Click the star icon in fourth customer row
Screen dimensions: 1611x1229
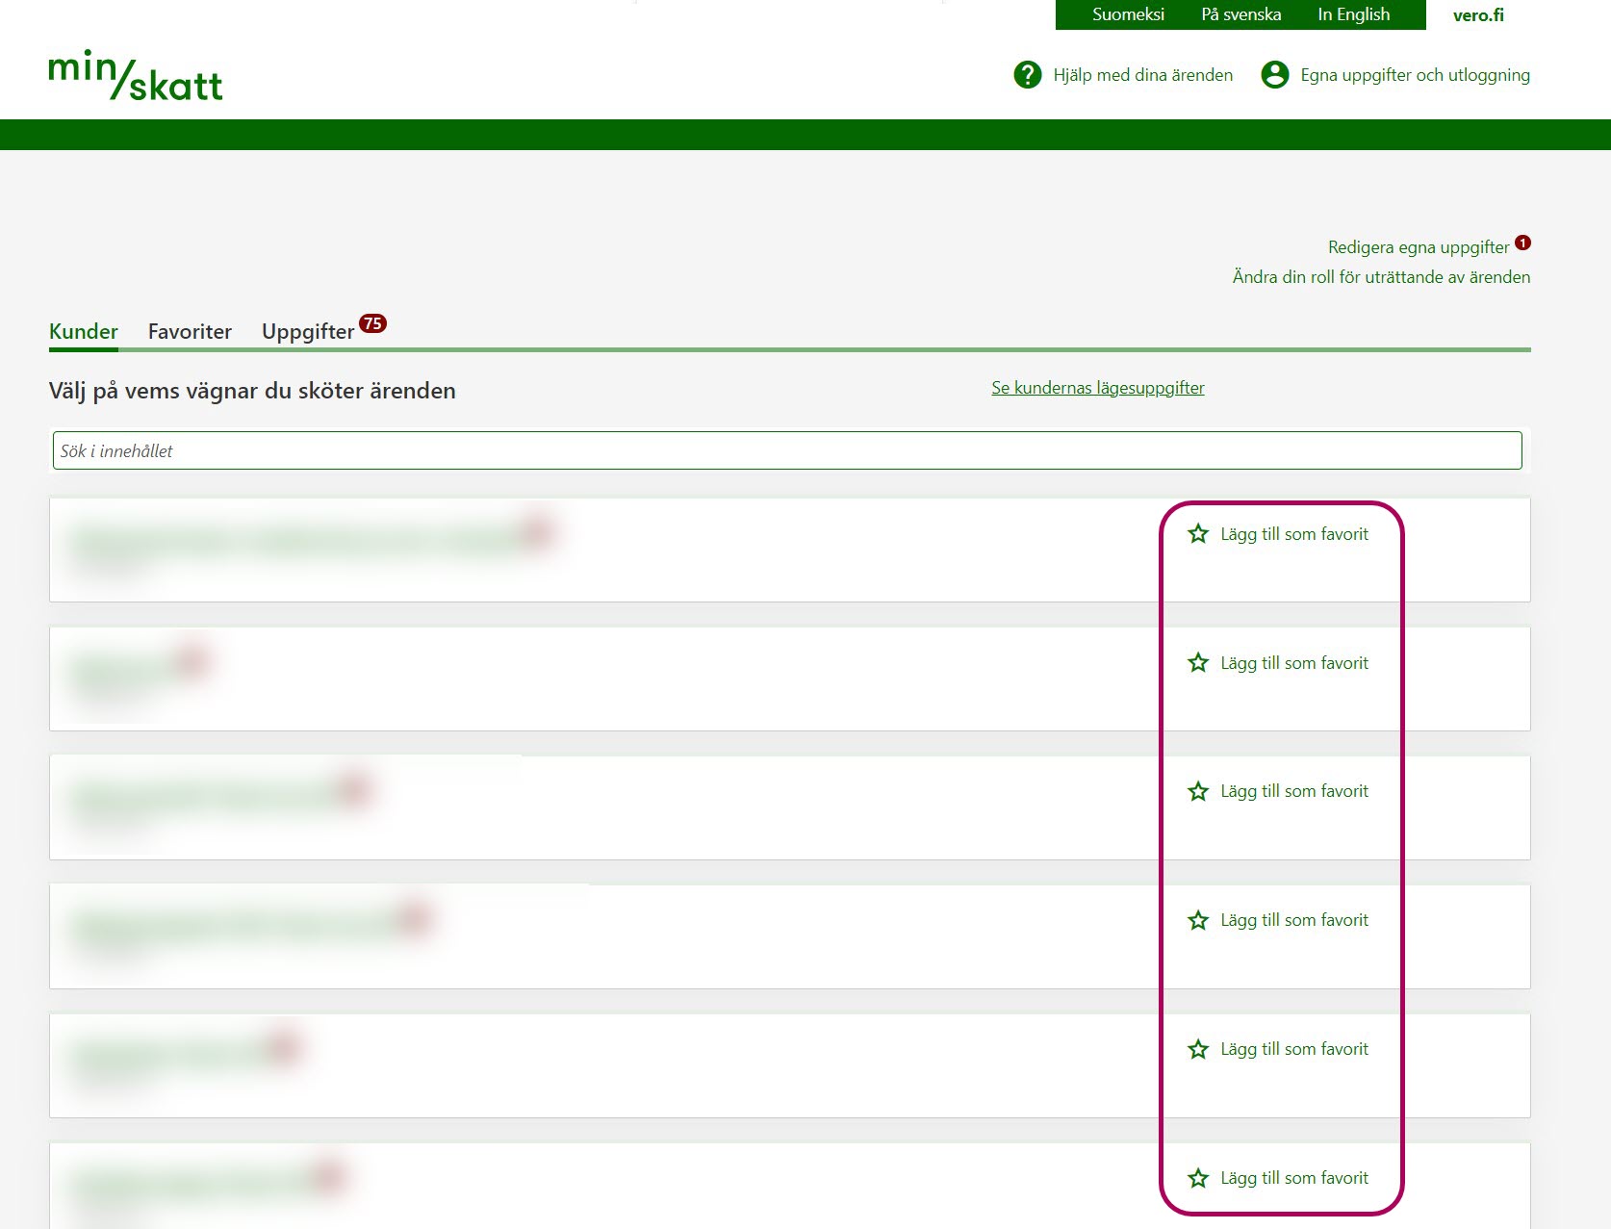pos(1197,920)
